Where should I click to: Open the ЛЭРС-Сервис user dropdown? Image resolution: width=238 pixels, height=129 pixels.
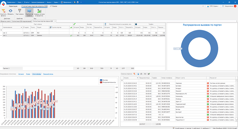pyautogui.click(x=213, y=6)
